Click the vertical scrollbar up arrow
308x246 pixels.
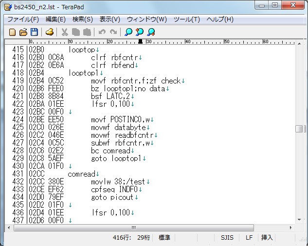click(x=299, y=44)
